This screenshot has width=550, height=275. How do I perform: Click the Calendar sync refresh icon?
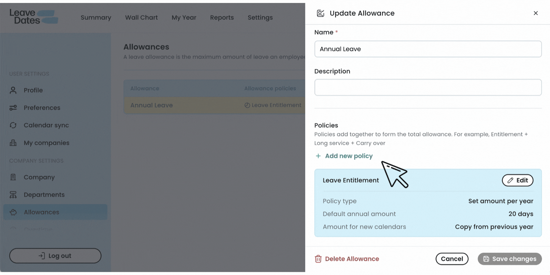(x=13, y=125)
